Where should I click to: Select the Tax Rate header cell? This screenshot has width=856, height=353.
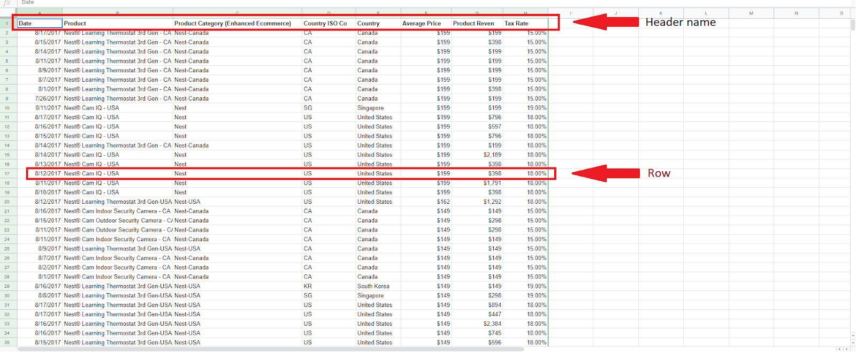(x=525, y=24)
